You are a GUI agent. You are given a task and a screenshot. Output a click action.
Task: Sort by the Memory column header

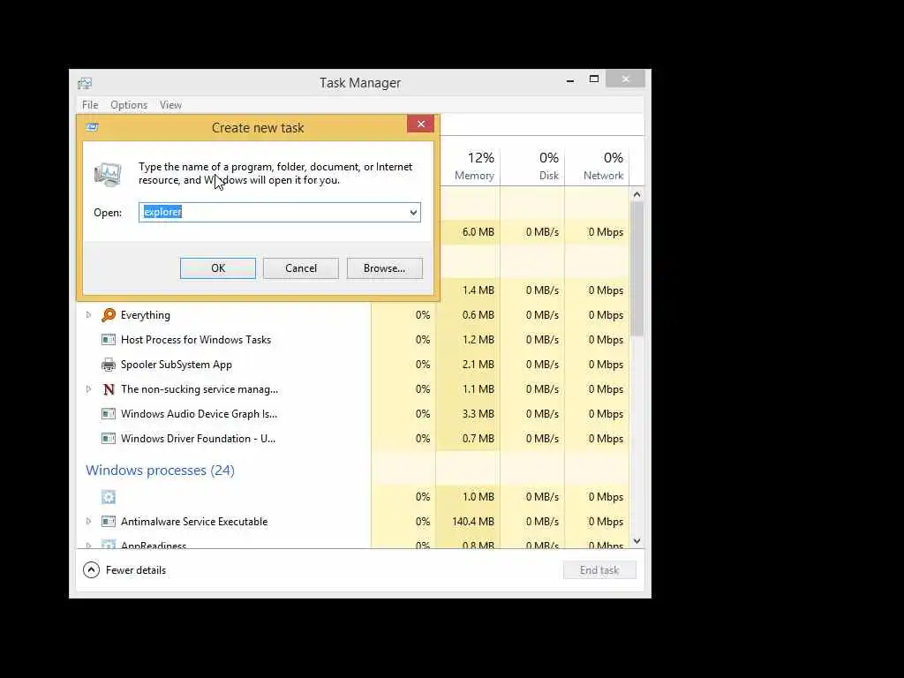click(x=474, y=166)
